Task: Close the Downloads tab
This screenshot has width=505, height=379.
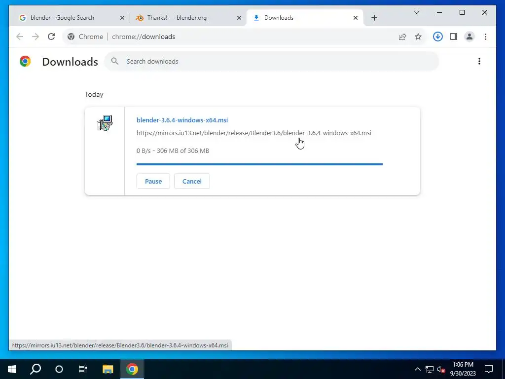Action: pos(356,18)
